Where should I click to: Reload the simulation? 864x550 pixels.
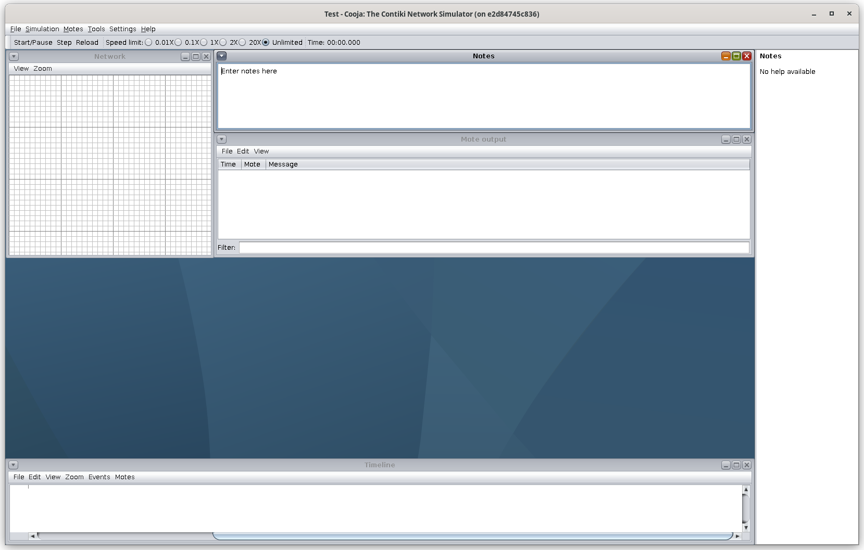click(x=87, y=43)
